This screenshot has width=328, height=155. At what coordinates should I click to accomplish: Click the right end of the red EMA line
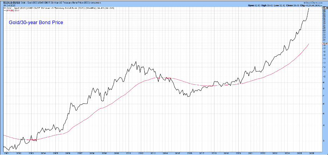[308, 44]
